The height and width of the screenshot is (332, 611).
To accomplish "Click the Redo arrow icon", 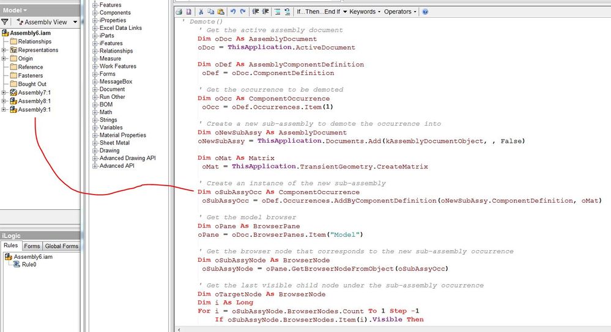I will point(243,12).
